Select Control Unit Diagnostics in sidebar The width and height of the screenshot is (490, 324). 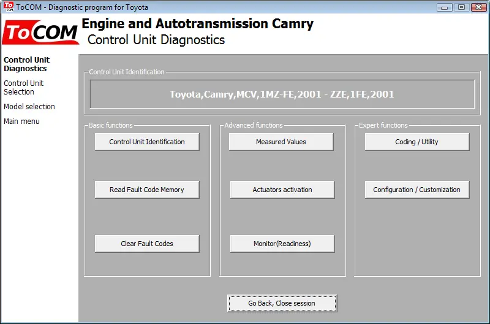pos(26,64)
